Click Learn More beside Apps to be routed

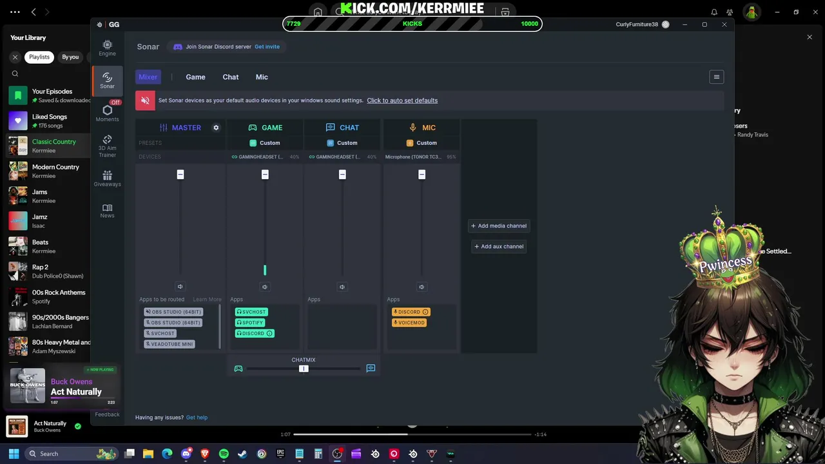pos(207,299)
